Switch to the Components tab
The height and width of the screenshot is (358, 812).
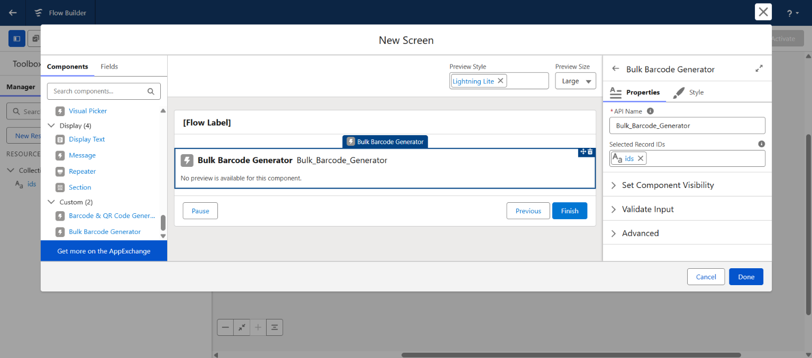[x=67, y=67]
